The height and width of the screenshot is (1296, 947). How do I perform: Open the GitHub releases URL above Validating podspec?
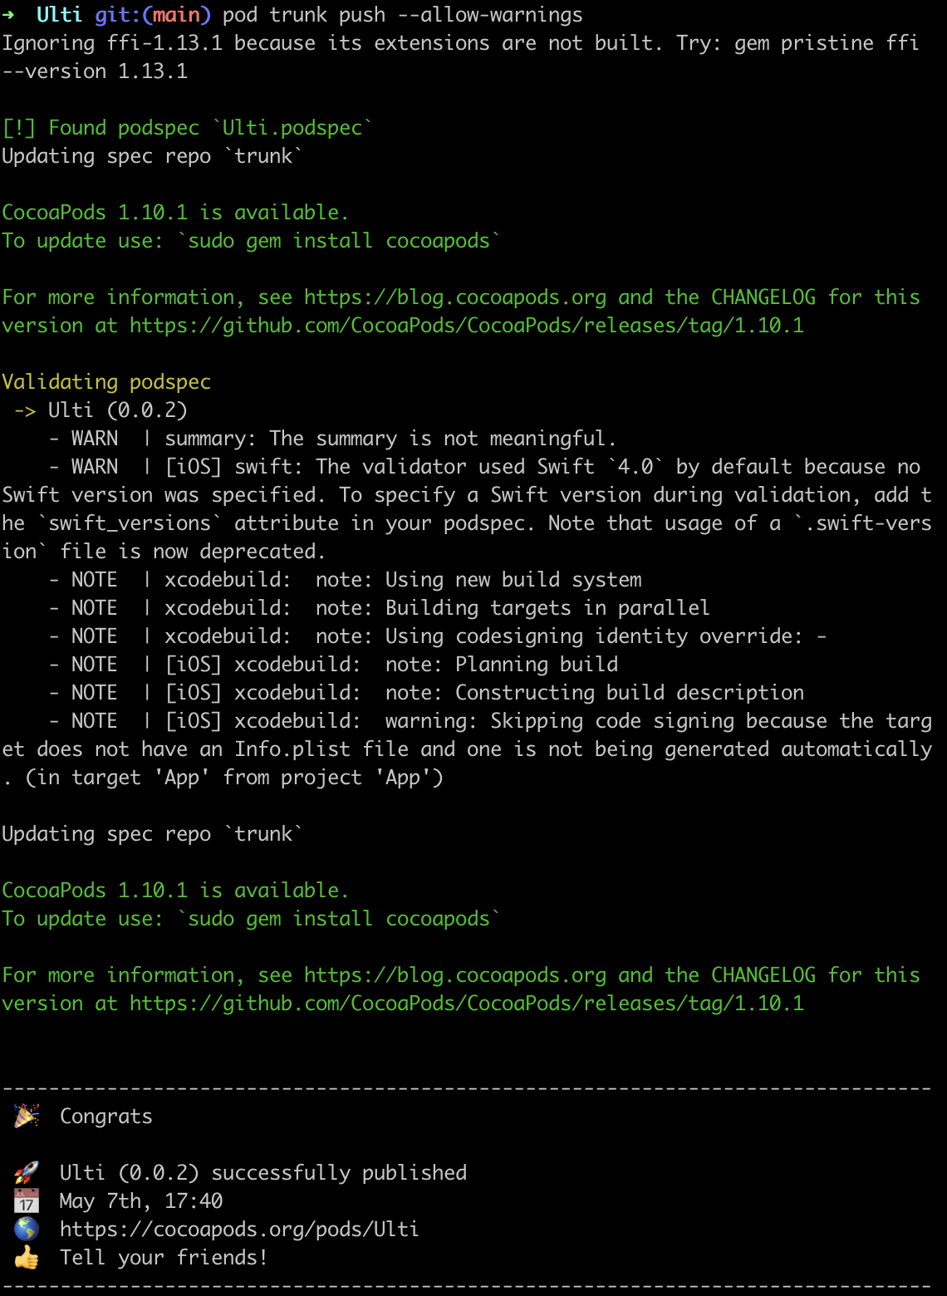(x=467, y=326)
